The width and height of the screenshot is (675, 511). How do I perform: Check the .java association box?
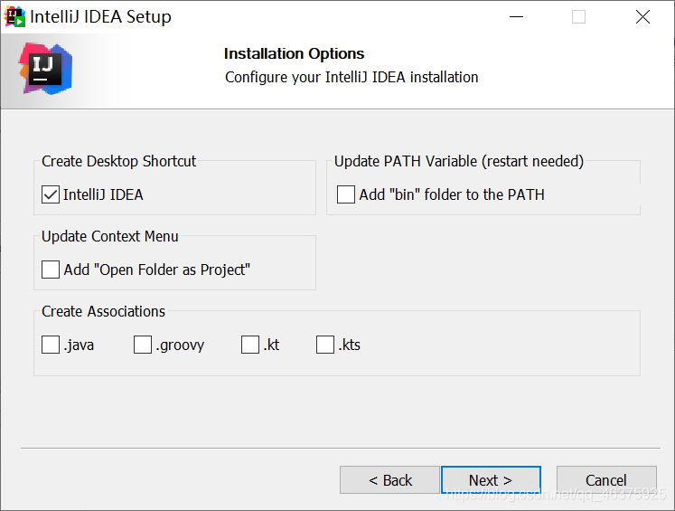[51, 345]
